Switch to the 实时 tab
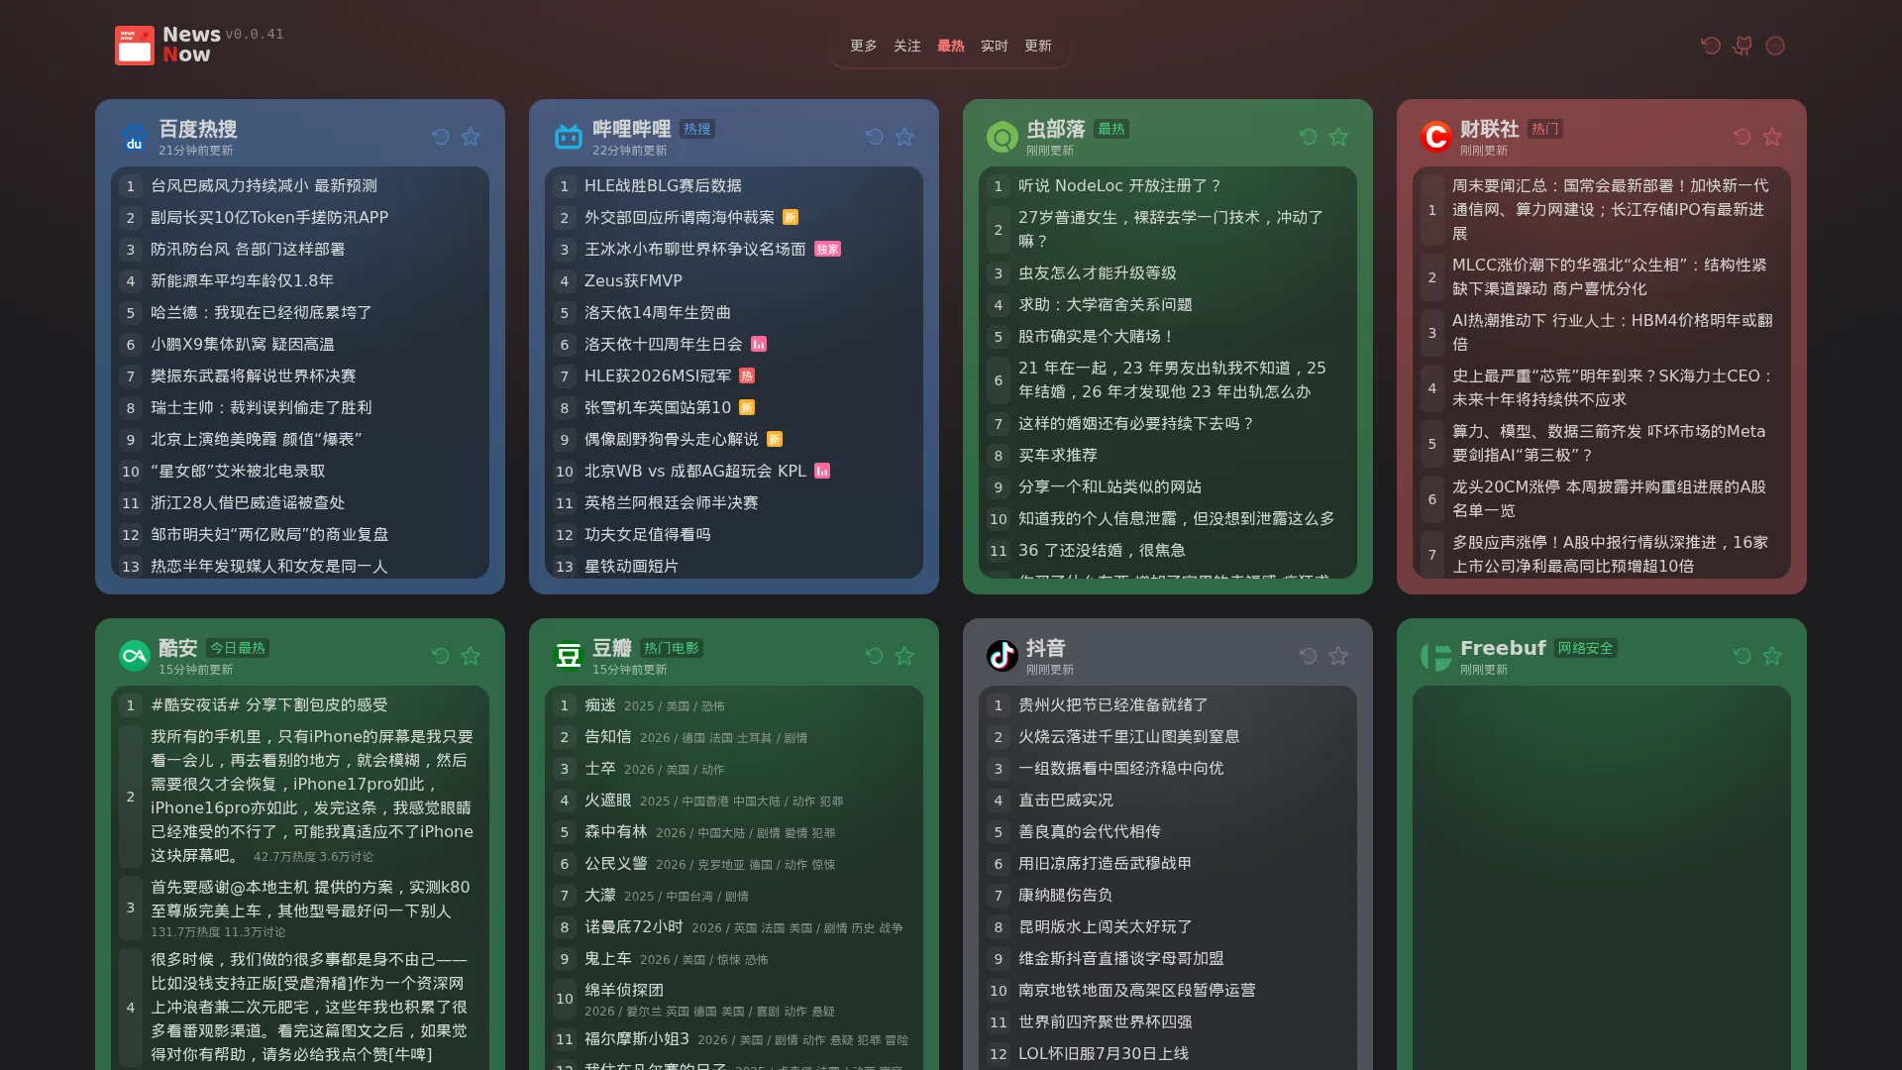Viewport: 1902px width, 1070px height. tap(995, 46)
